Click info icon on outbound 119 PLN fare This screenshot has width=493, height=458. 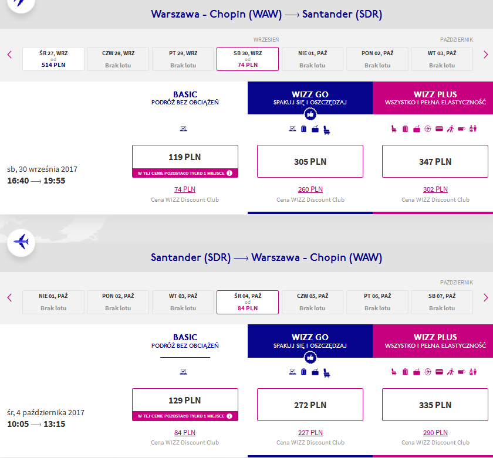click(x=229, y=173)
